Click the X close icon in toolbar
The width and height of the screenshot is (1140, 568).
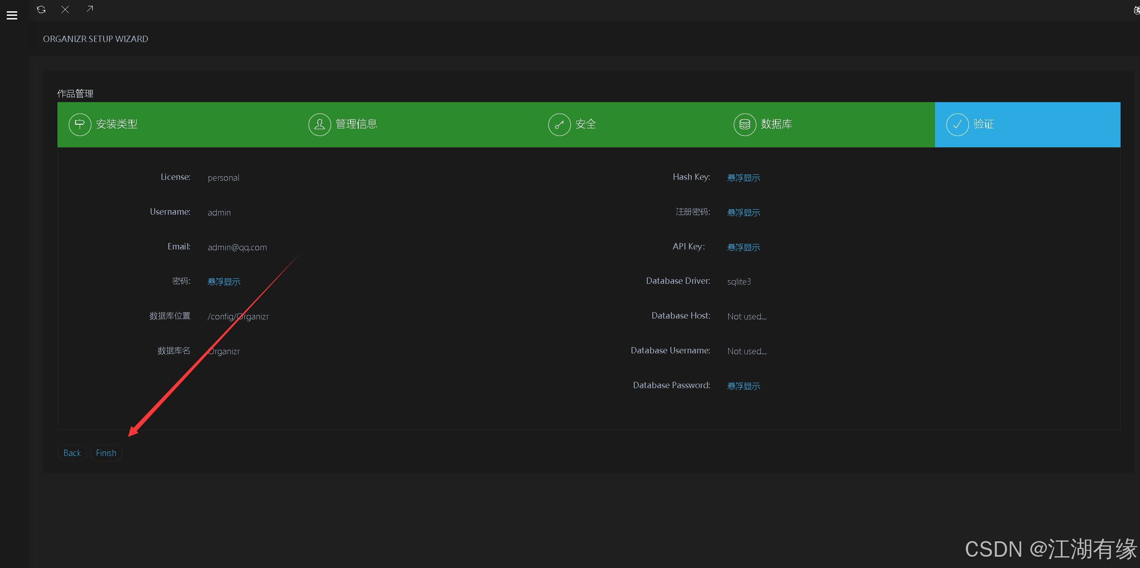[65, 9]
